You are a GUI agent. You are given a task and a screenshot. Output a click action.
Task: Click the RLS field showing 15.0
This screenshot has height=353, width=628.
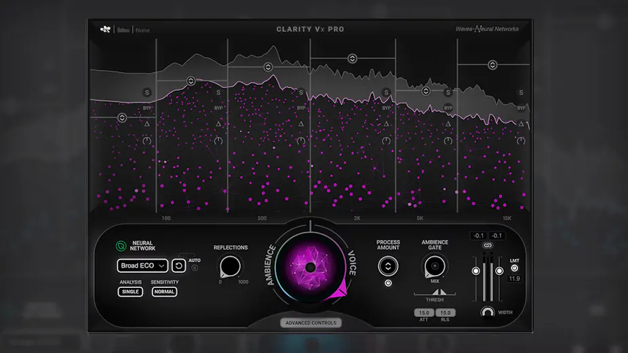(x=446, y=312)
